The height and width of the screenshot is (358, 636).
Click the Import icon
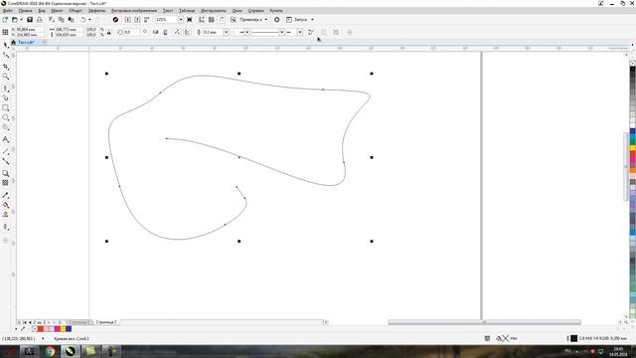click(x=128, y=20)
